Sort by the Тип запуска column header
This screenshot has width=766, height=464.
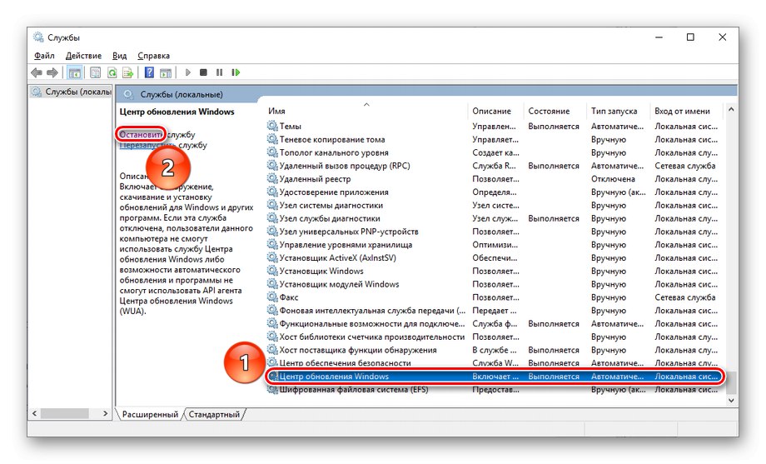(x=619, y=111)
